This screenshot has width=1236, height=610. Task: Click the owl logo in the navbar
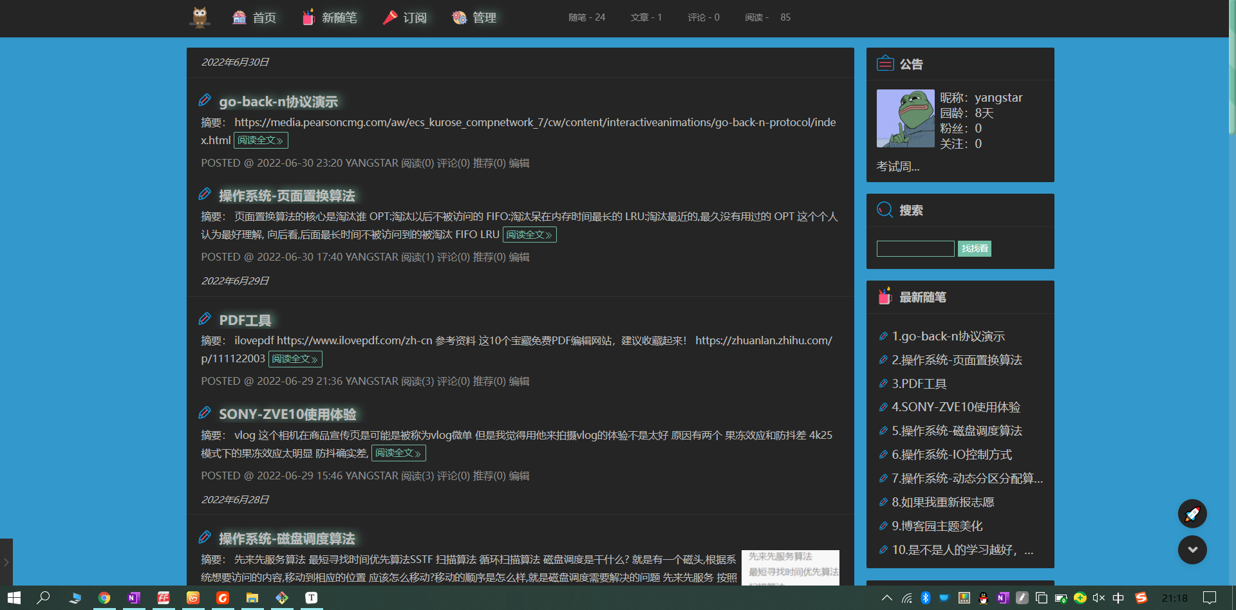[x=200, y=17]
